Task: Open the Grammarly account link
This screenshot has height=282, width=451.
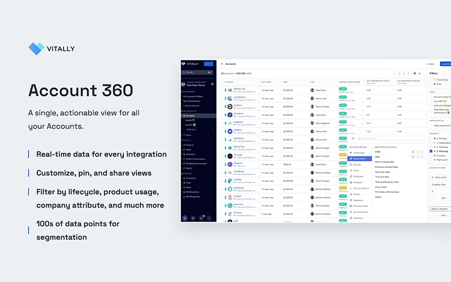Action: click(x=238, y=204)
